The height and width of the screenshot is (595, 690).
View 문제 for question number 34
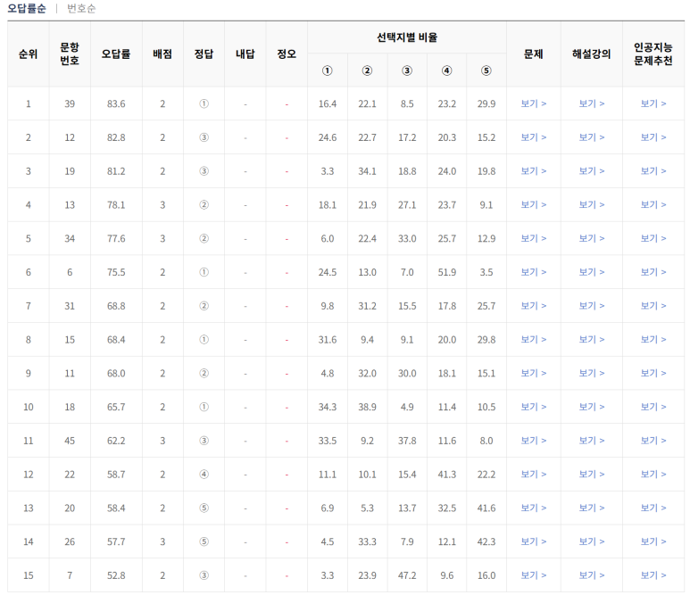tap(533, 239)
